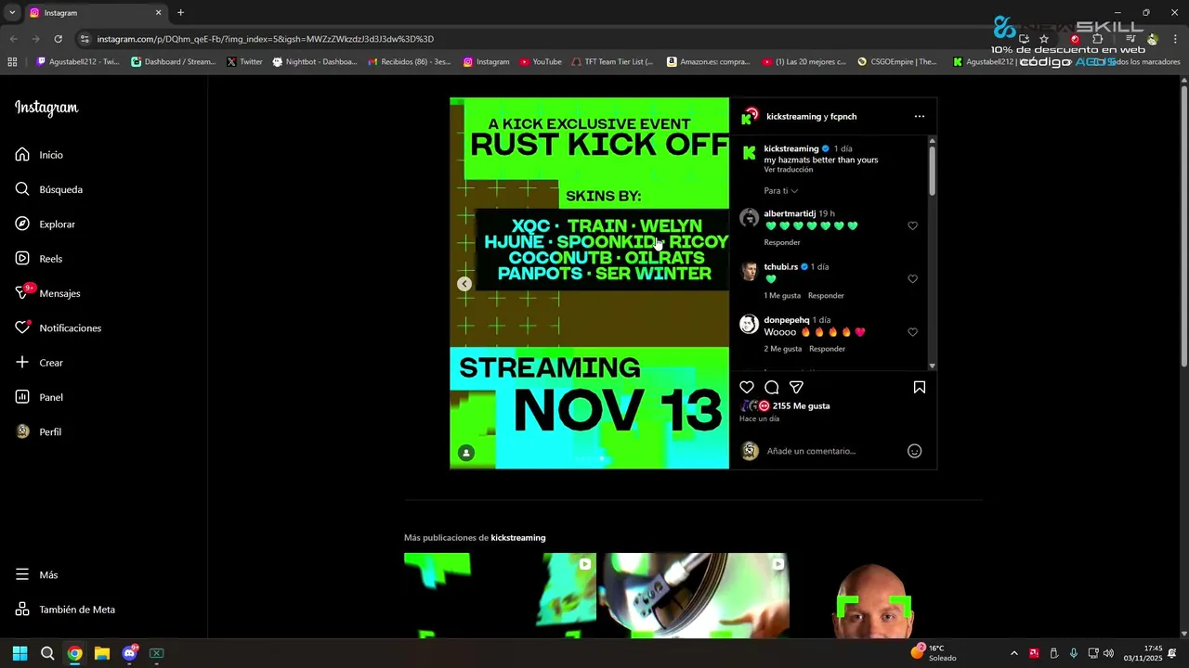The width and height of the screenshot is (1189, 668).
Task: Open TFT Team Tier List bookmark
Action: 613,62
